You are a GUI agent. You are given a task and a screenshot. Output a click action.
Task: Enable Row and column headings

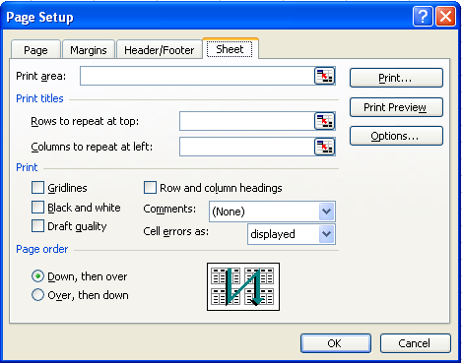tap(150, 188)
